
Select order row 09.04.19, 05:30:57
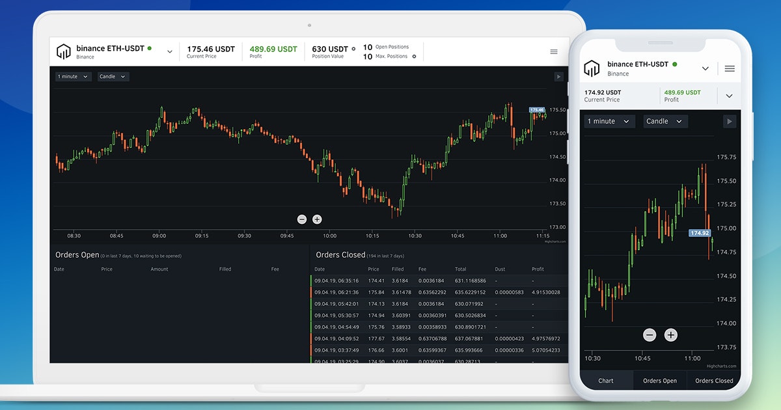tap(439, 316)
